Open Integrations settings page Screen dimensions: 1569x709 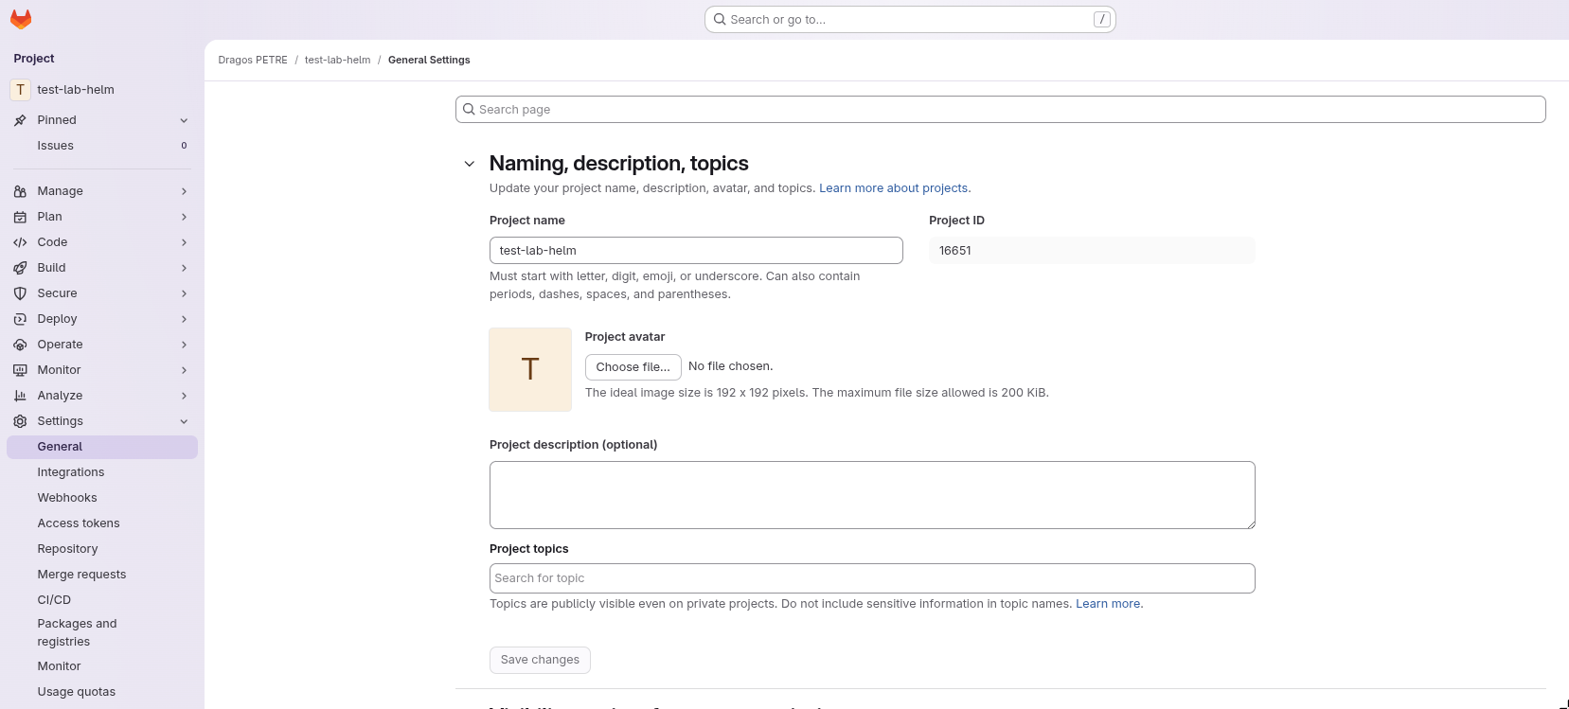click(x=71, y=472)
